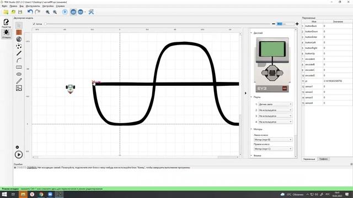Select the pi variable row
353x198 pixels.
(327, 81)
